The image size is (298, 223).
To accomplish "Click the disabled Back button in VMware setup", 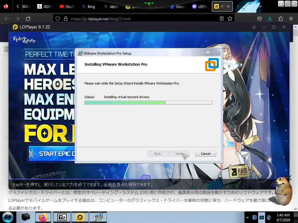I will point(157,154).
